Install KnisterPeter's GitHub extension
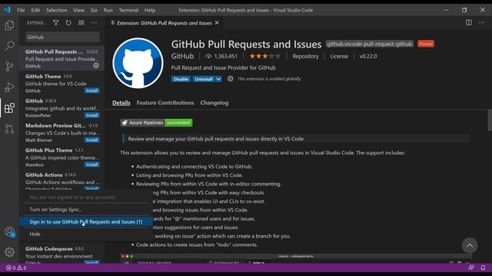492x276 pixels. coord(91,116)
